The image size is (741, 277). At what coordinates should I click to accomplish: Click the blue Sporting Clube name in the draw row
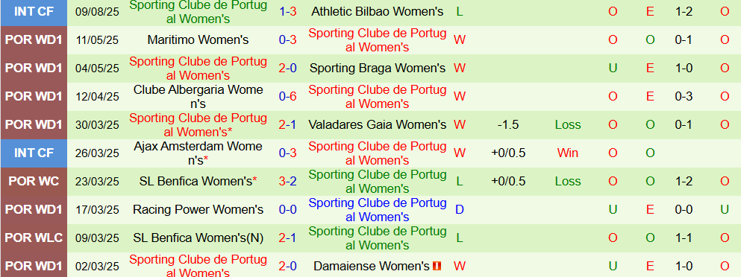click(377, 210)
